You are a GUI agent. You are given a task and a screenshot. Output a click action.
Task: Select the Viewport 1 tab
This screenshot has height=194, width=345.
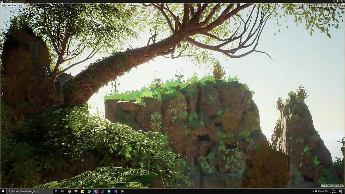12,1
